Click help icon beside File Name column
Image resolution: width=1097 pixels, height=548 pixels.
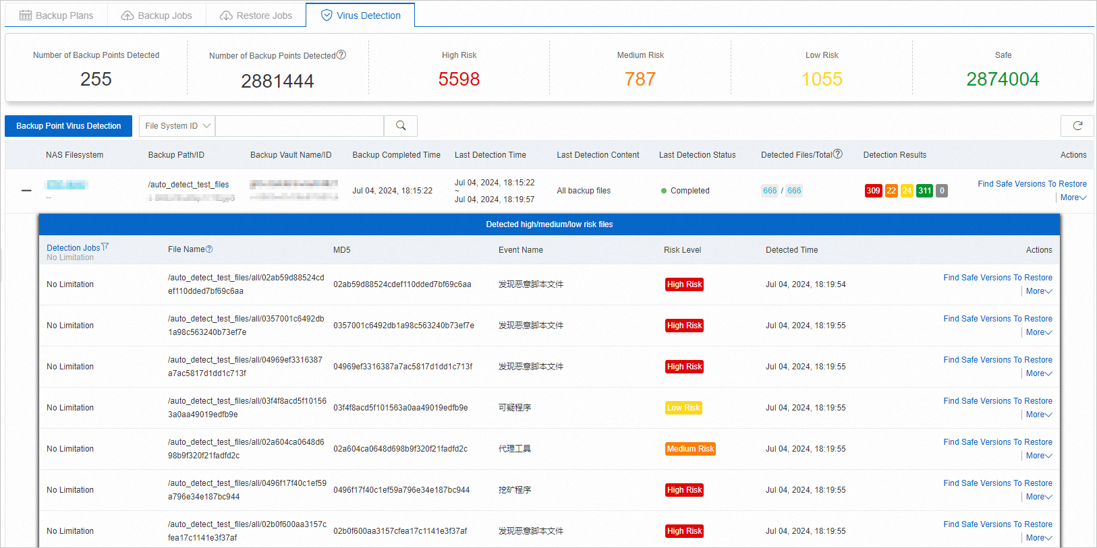(x=209, y=249)
